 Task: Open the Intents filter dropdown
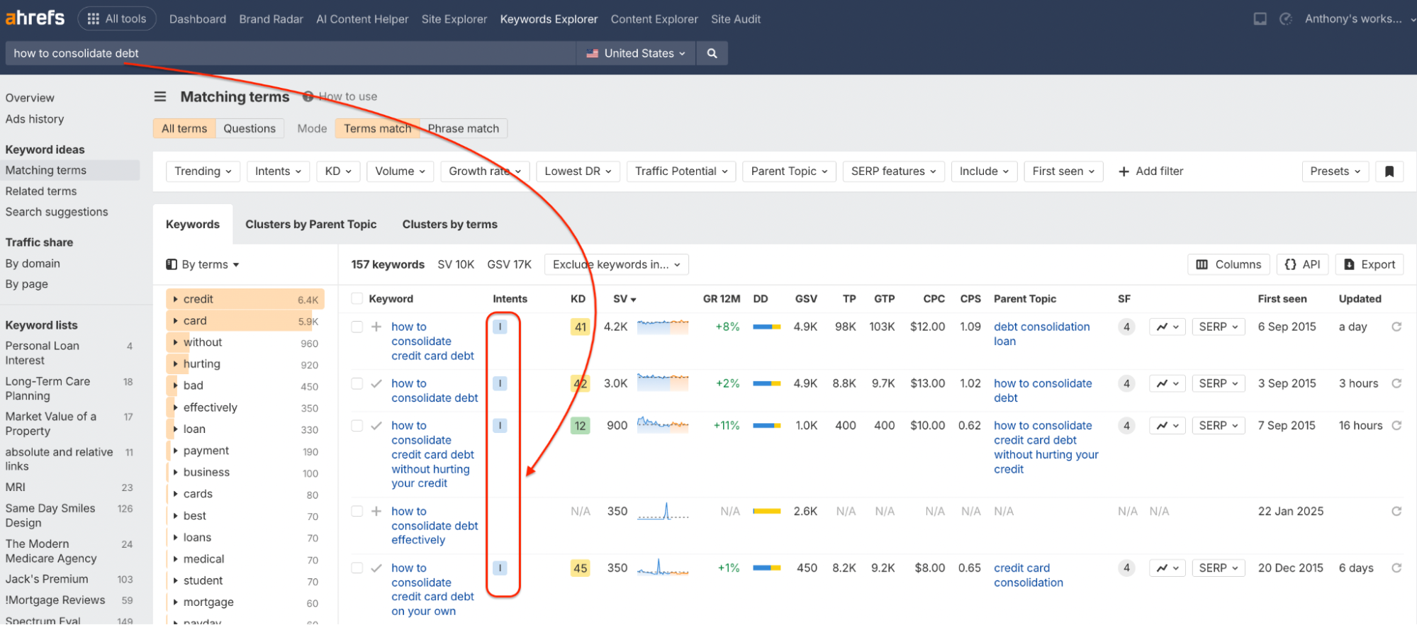(278, 171)
